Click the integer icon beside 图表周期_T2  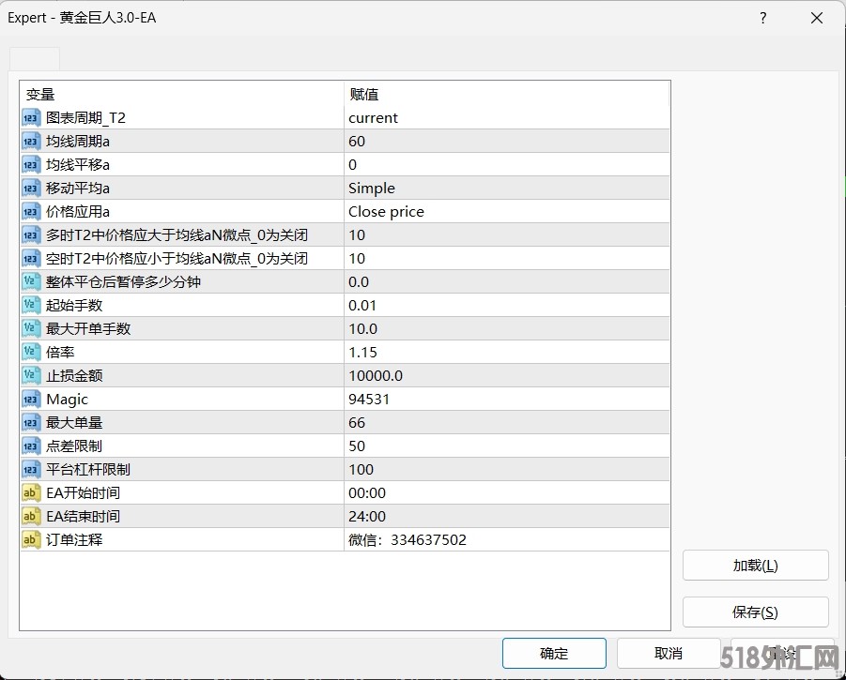[x=31, y=118]
